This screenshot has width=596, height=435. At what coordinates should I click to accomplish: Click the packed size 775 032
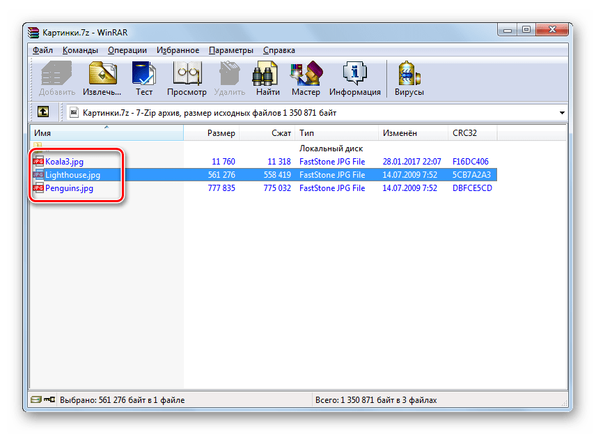[x=277, y=188]
